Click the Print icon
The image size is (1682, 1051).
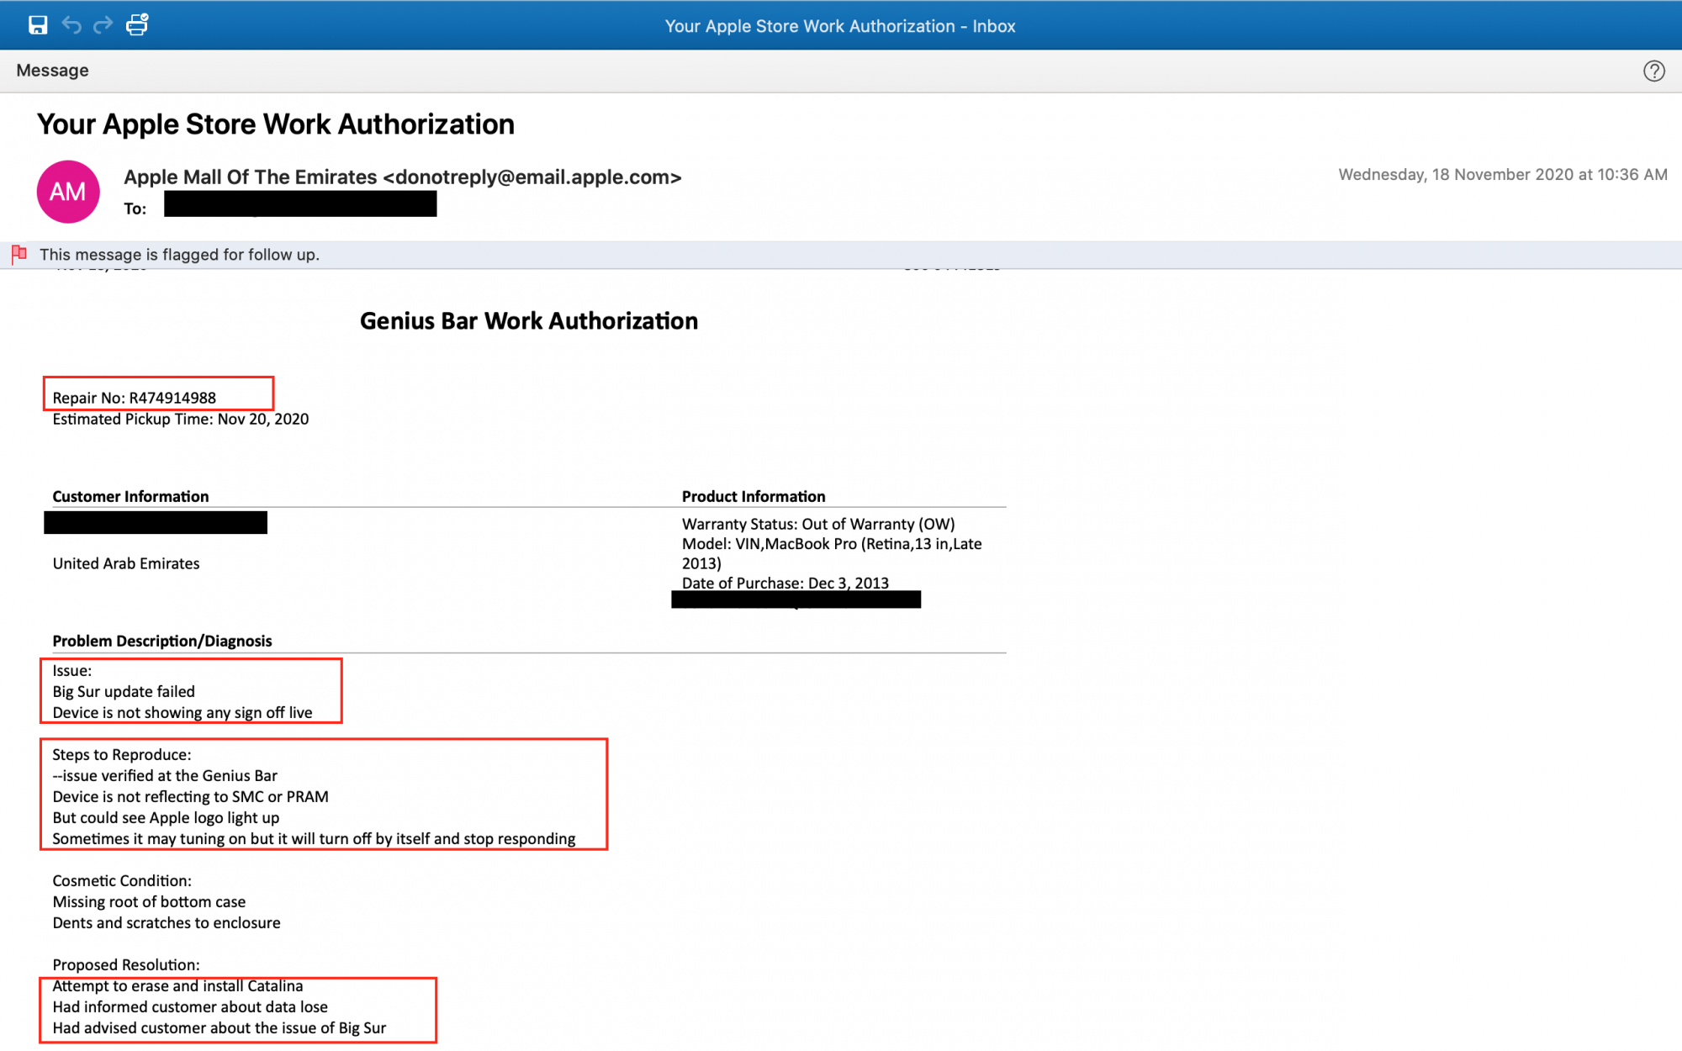[x=137, y=25]
